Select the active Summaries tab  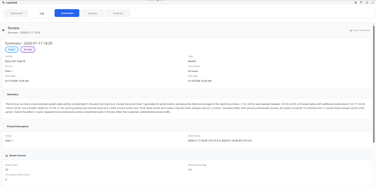(x=67, y=13)
